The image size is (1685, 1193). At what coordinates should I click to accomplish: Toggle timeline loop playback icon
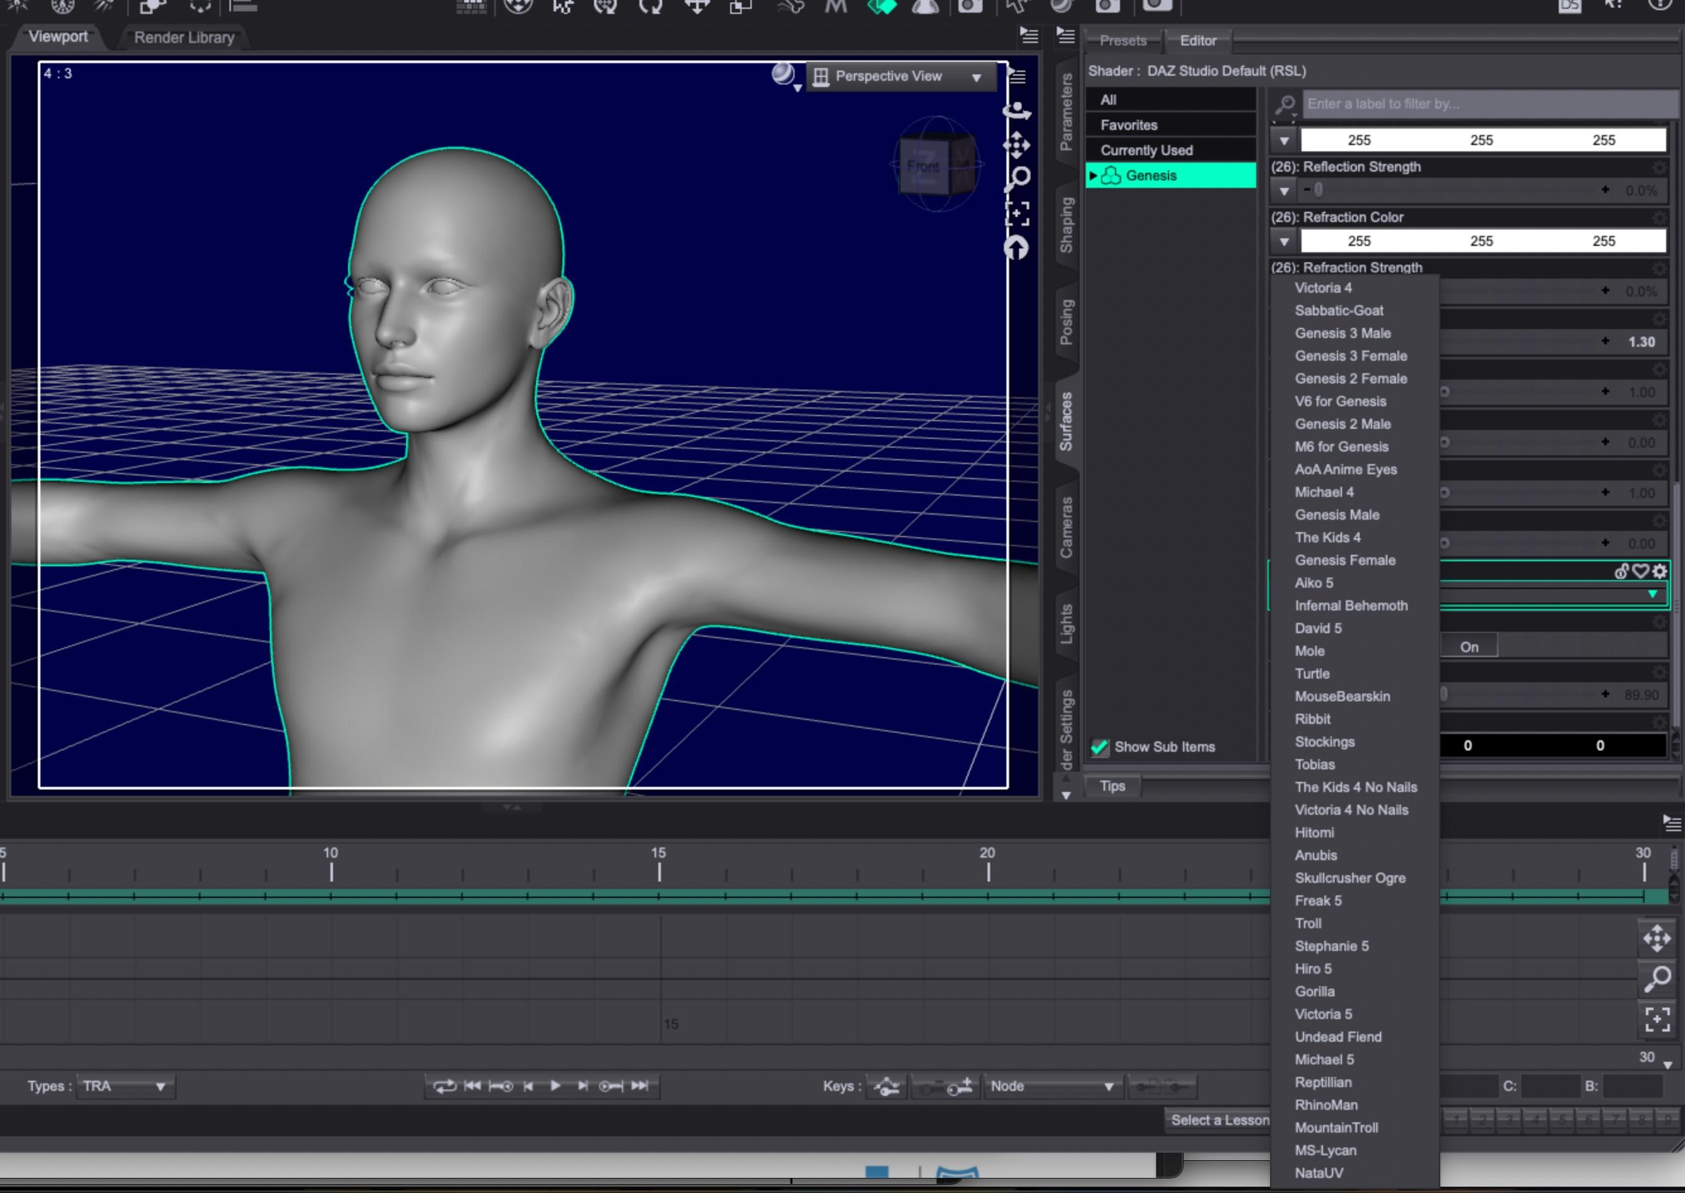coord(445,1086)
